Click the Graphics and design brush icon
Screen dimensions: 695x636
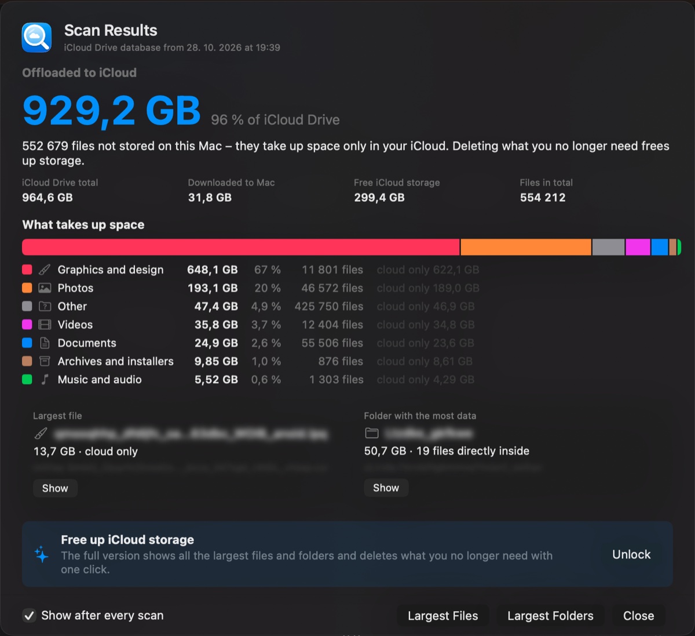[x=45, y=270]
